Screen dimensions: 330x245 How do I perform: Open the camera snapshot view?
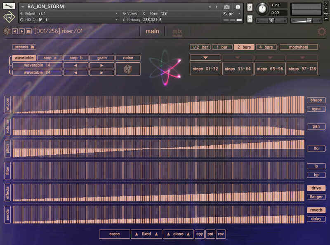click(226, 7)
